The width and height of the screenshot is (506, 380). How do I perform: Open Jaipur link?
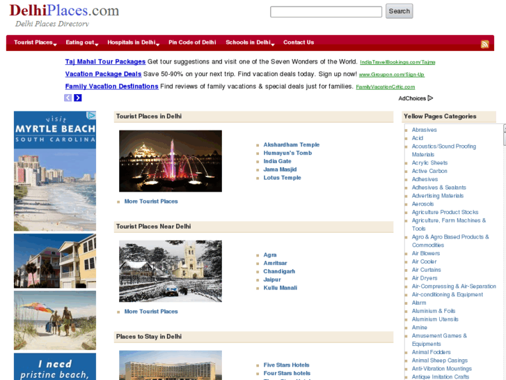tap(272, 280)
